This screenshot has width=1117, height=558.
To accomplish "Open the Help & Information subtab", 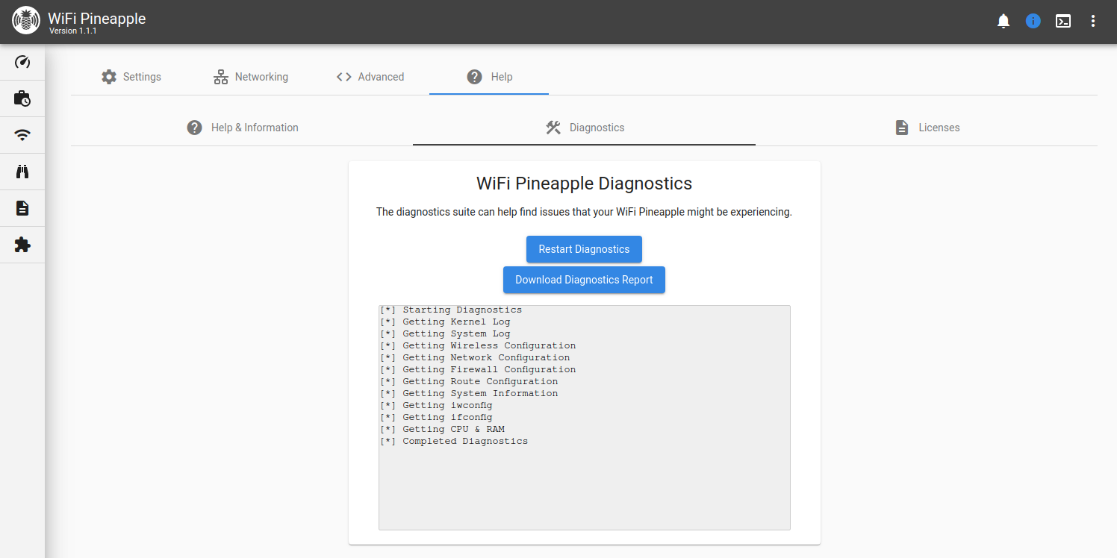I will click(242, 128).
